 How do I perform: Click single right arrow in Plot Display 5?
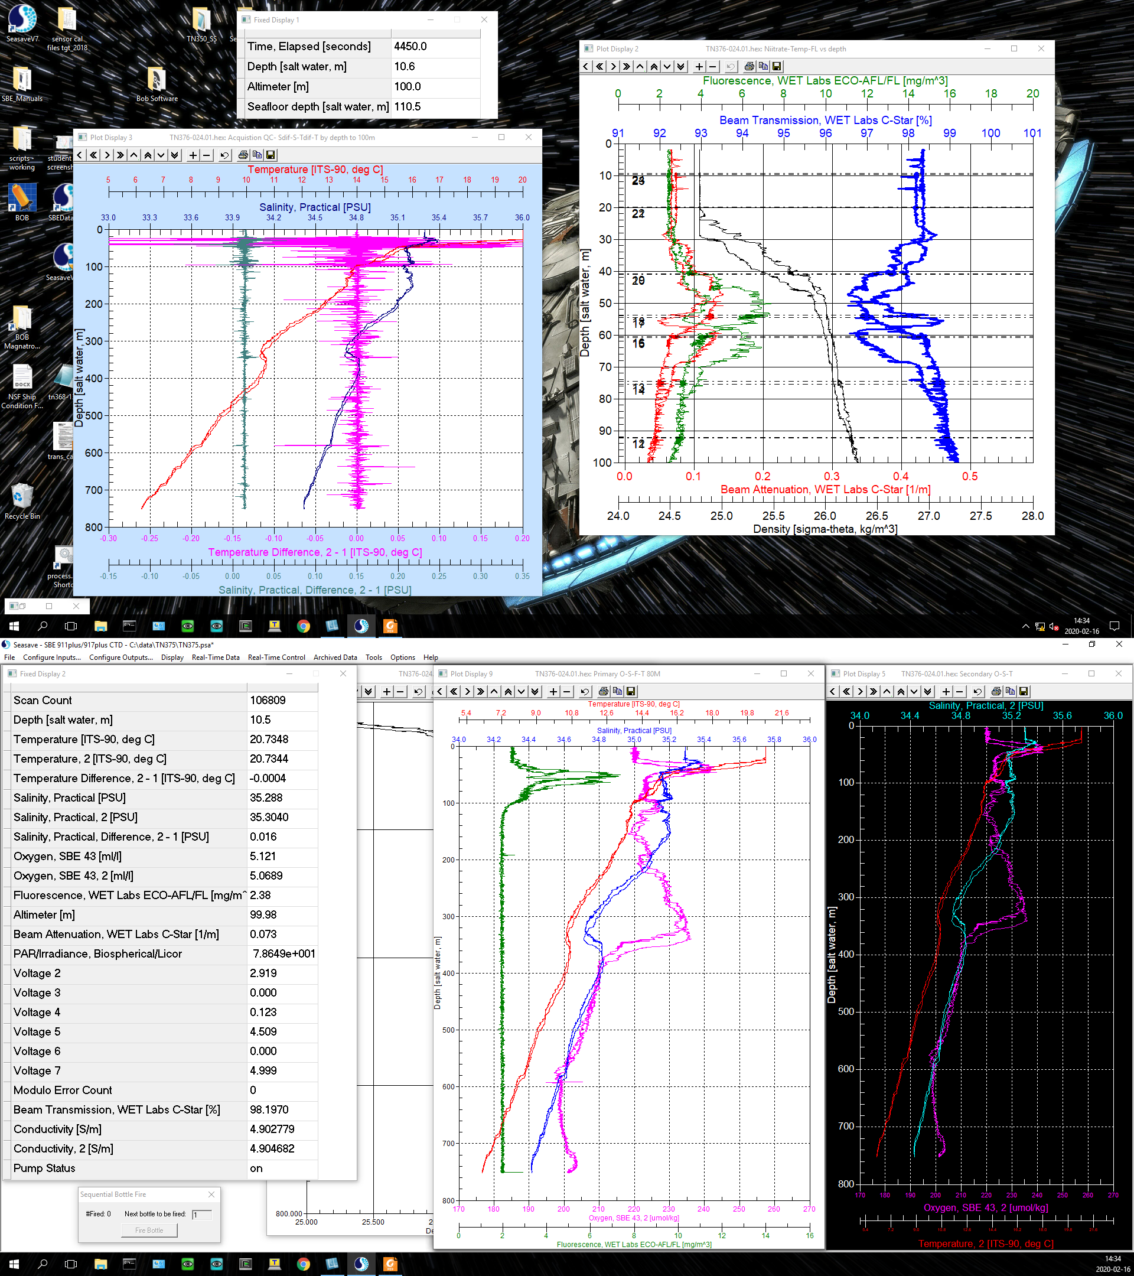tap(860, 691)
